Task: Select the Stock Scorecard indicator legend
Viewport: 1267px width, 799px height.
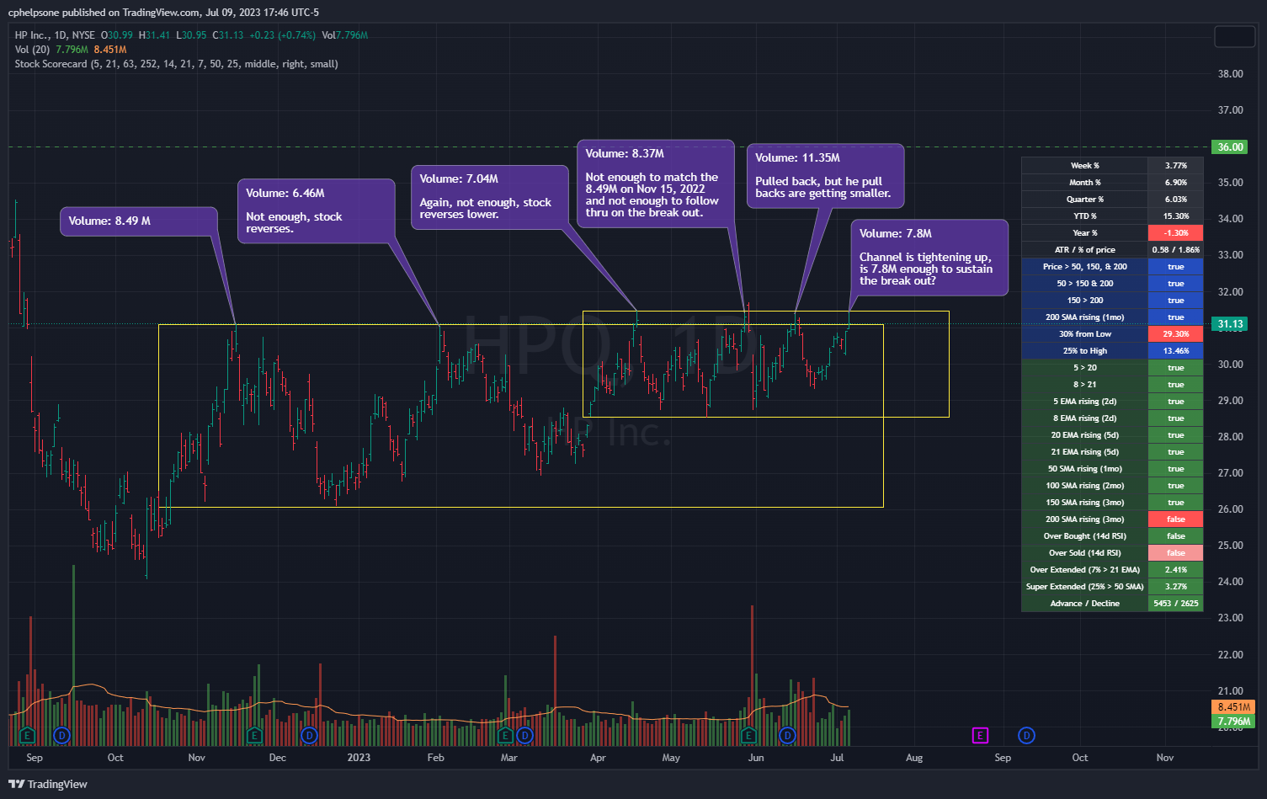Action: pos(176,64)
